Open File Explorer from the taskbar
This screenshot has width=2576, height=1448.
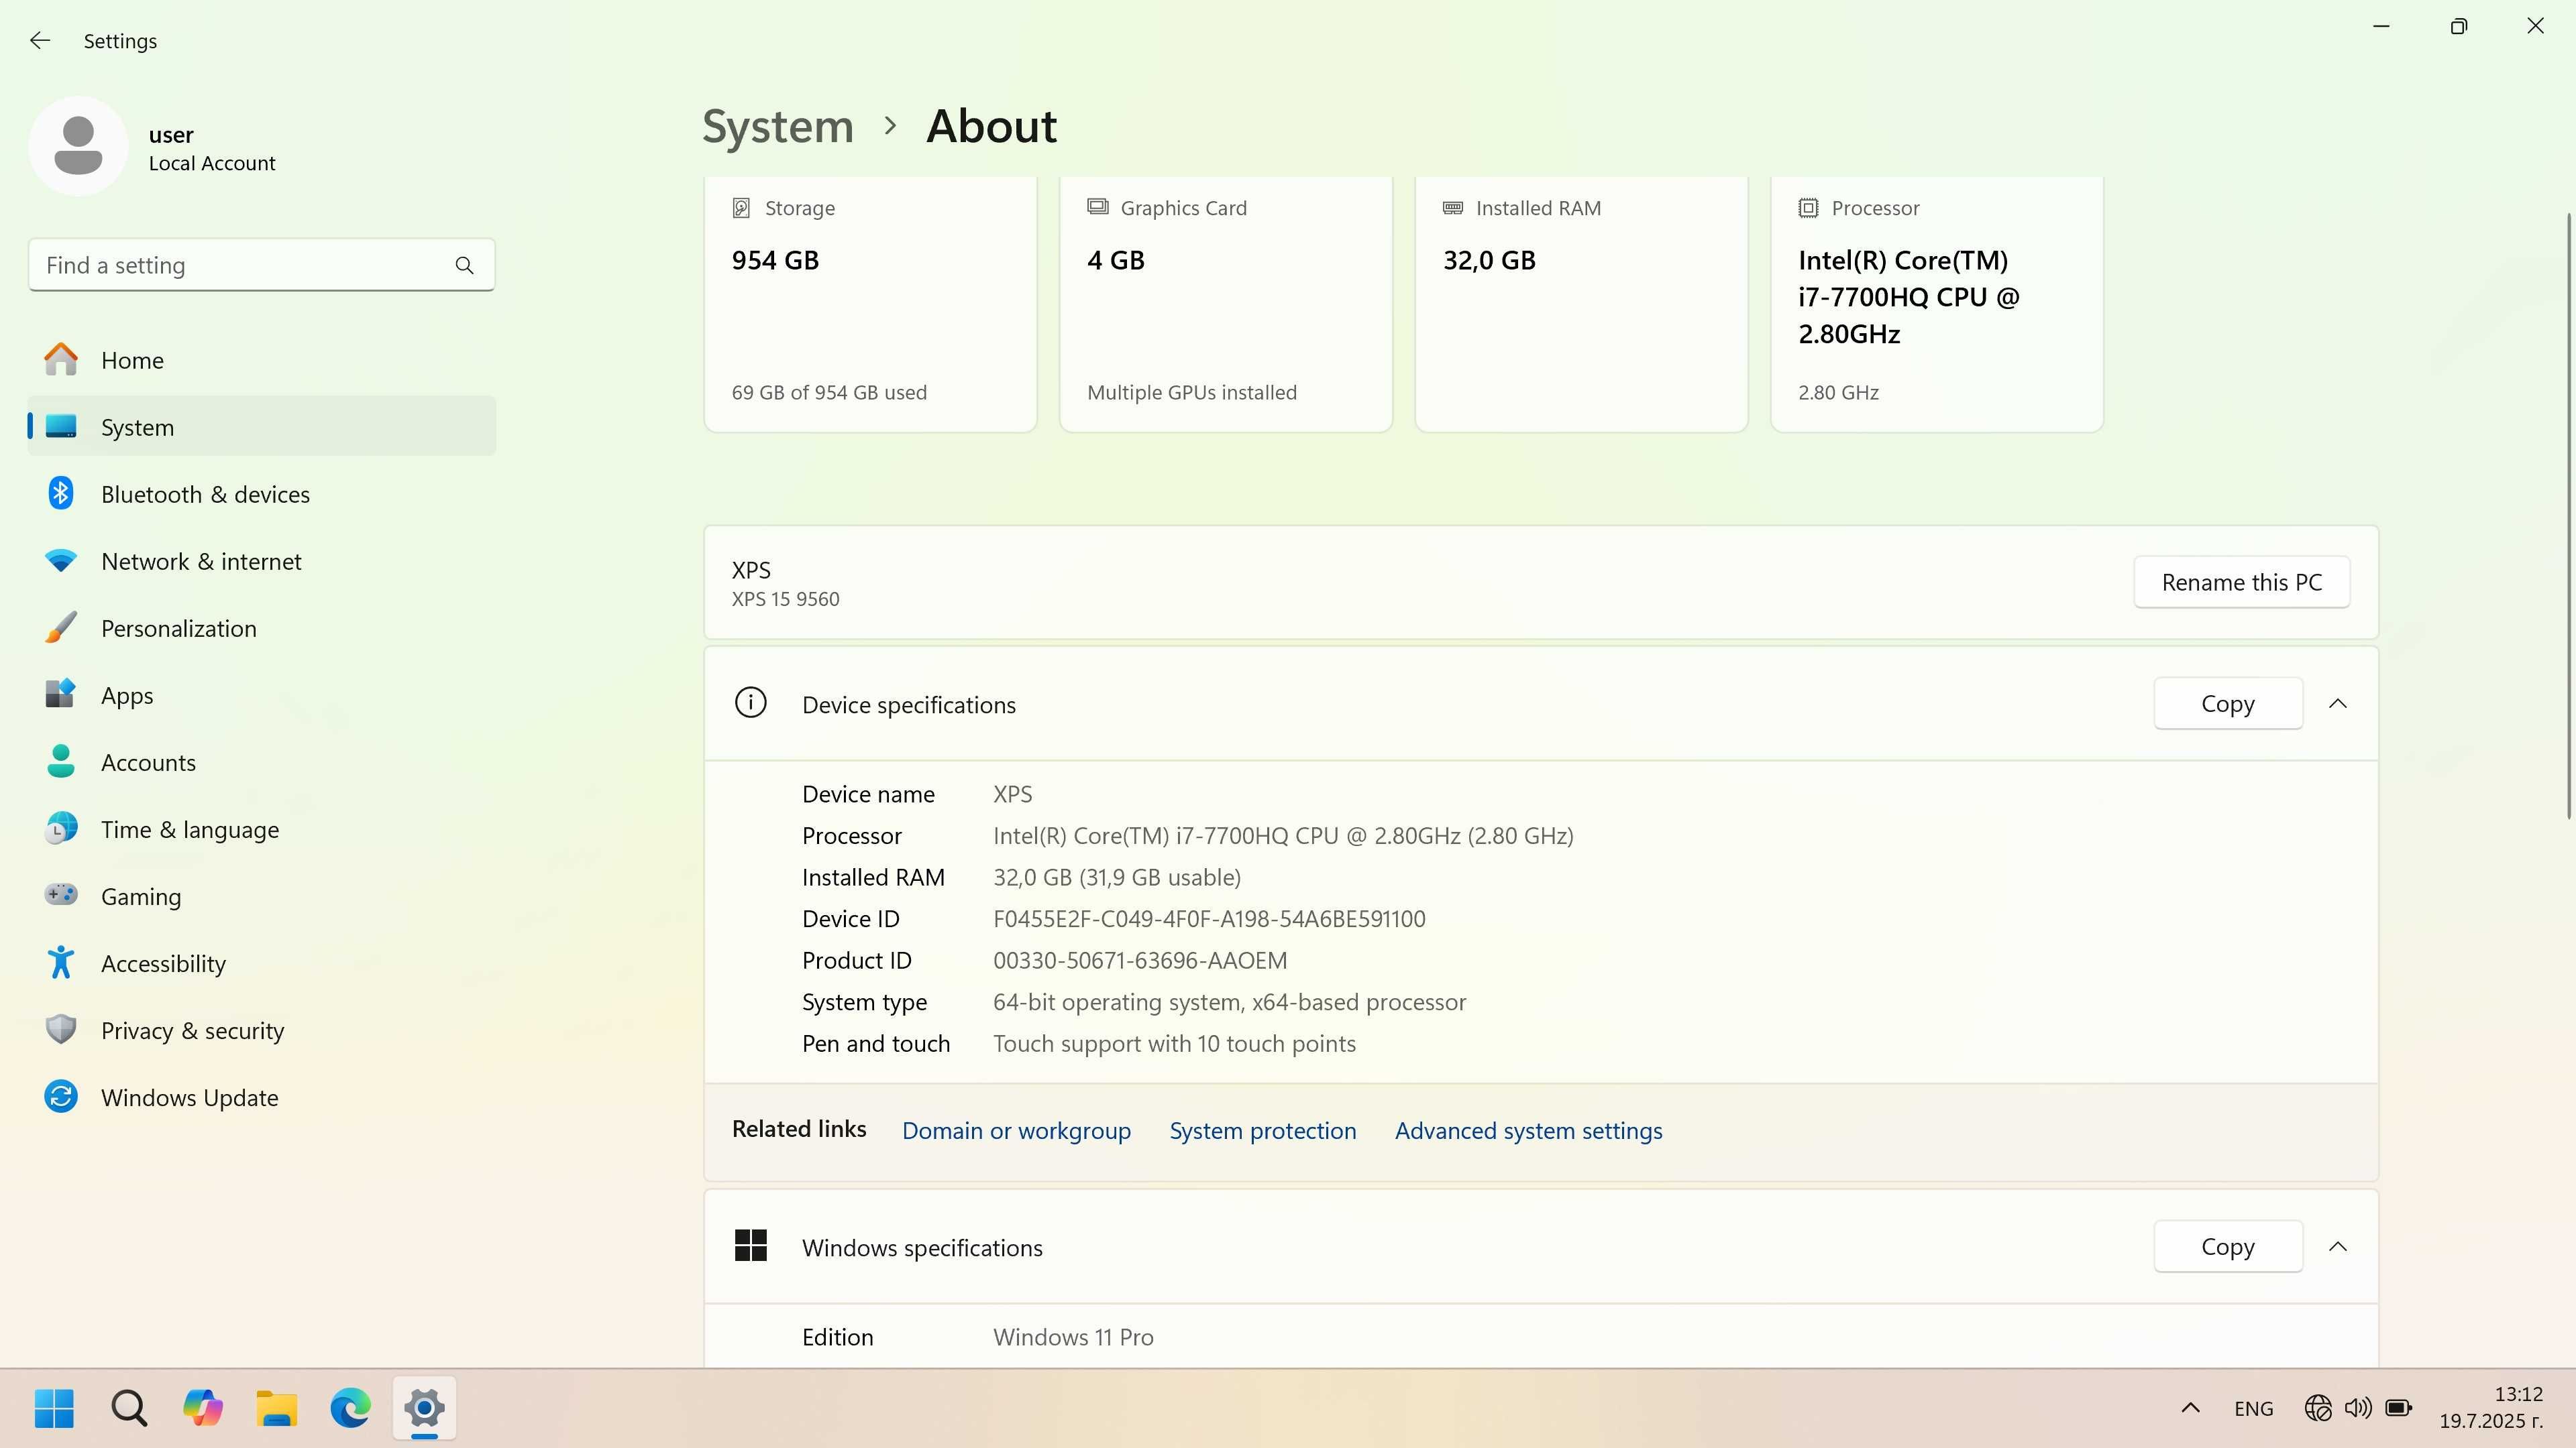(x=277, y=1408)
